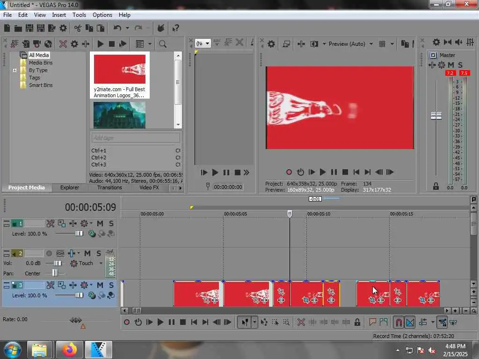This screenshot has width=479, height=359.
Task: Remove selected media with red X icon
Action: click(x=63, y=44)
